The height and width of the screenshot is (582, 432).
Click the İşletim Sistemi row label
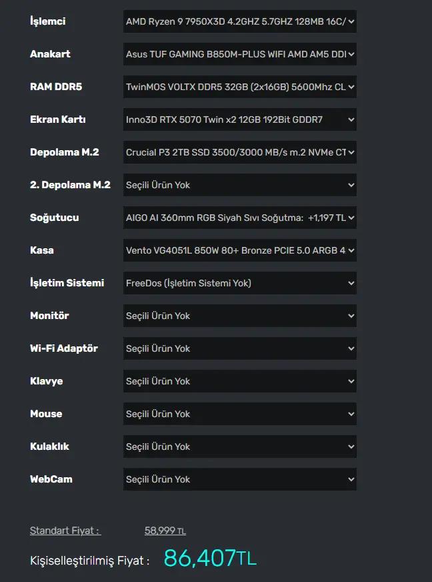pos(67,282)
